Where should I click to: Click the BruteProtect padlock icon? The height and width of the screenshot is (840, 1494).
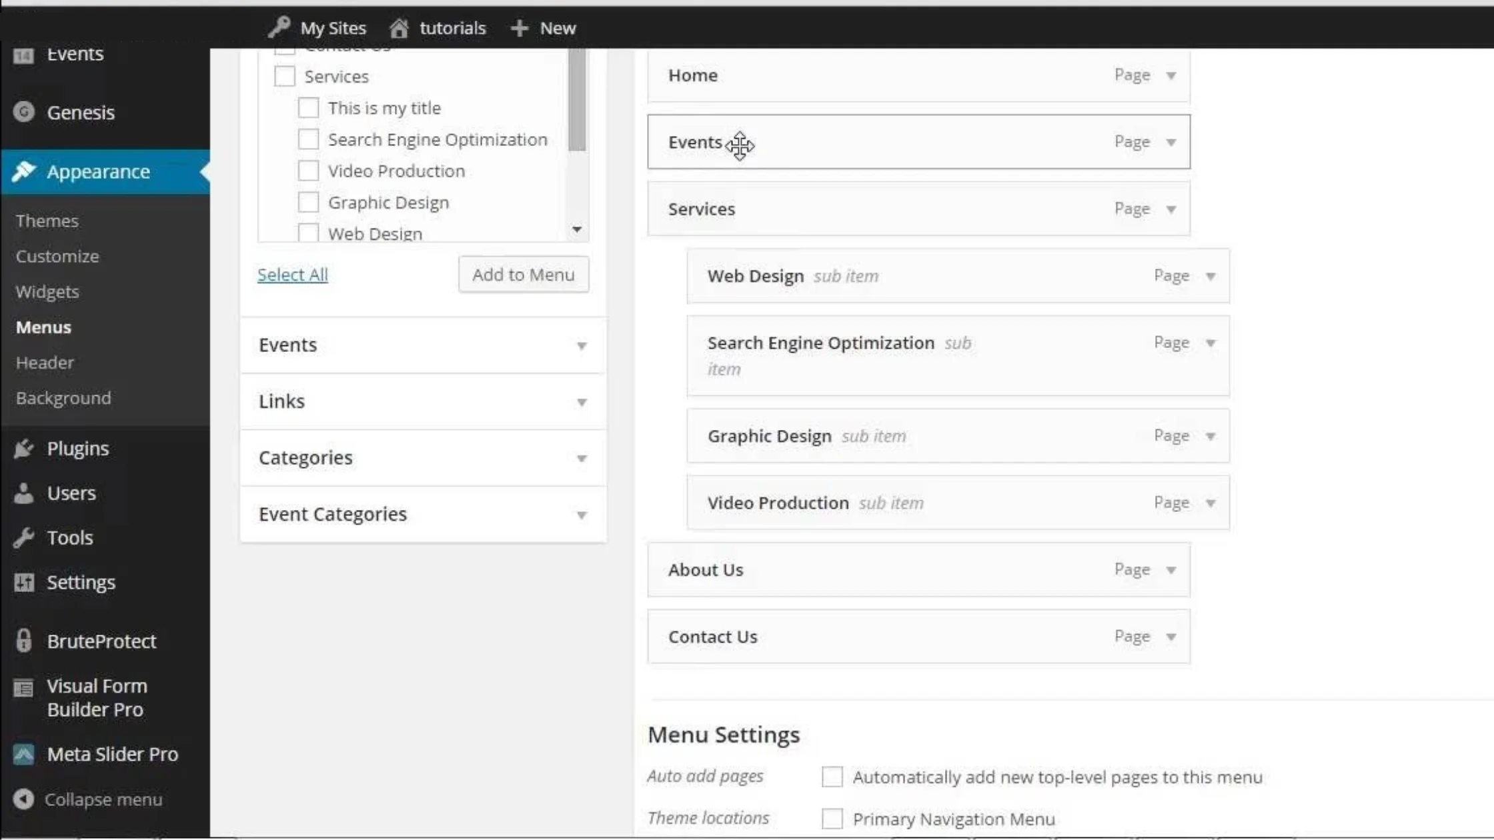pos(23,641)
